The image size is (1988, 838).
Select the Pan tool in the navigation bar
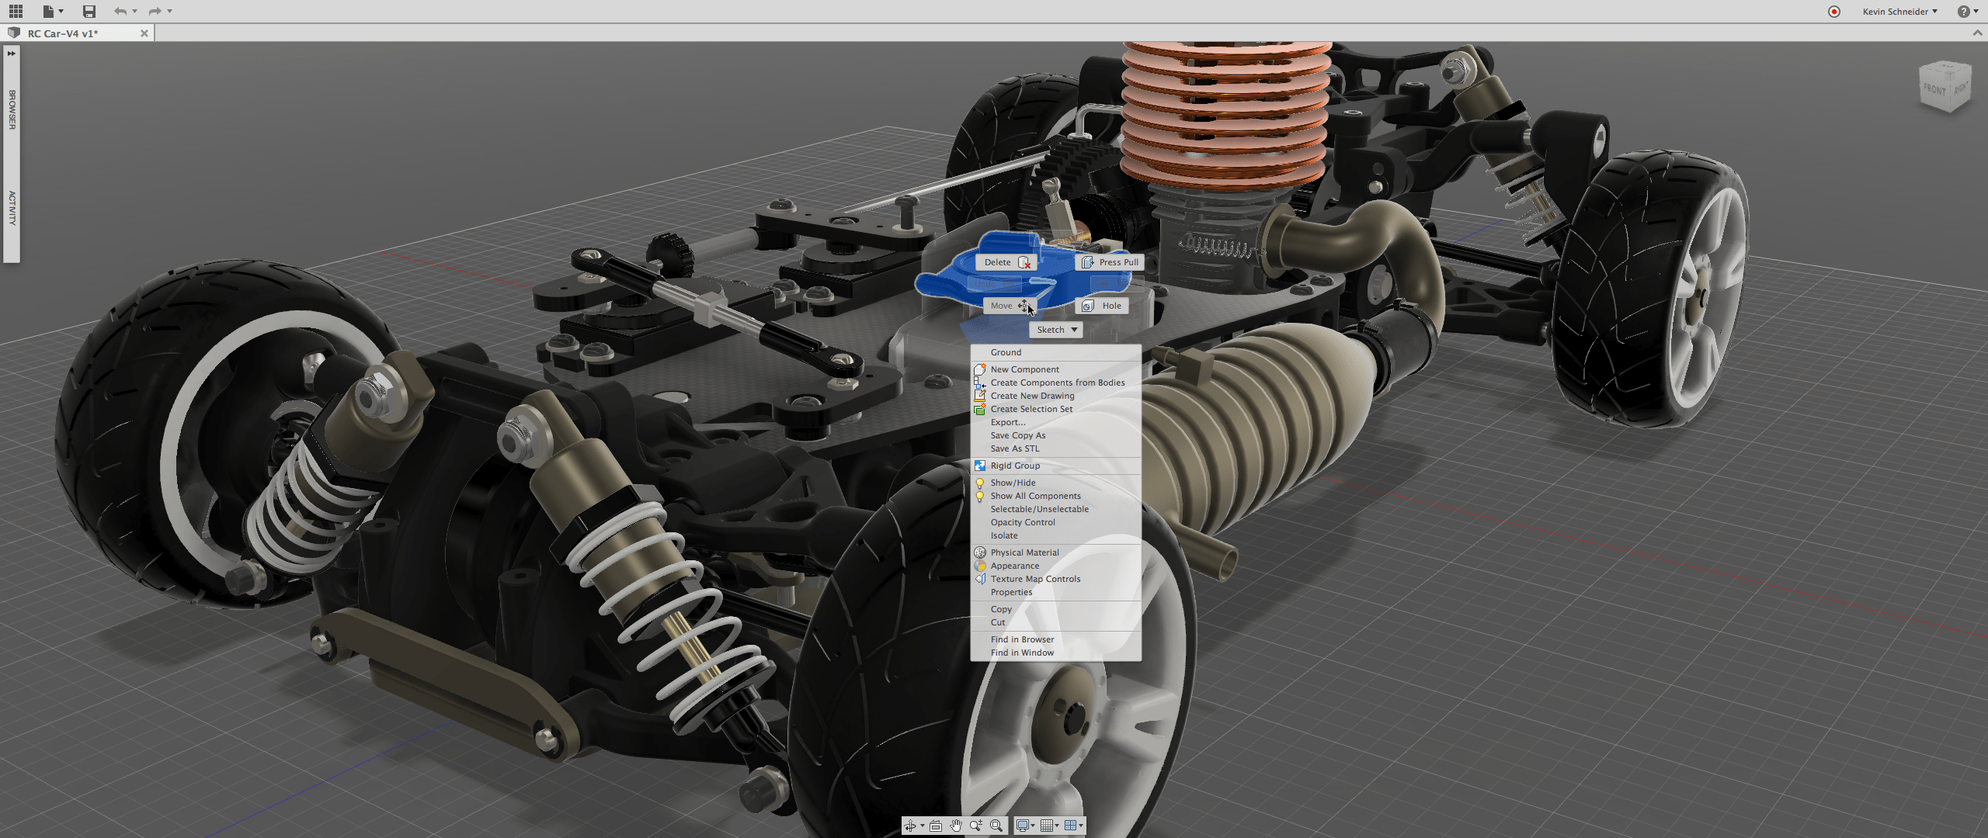pyautogui.click(x=956, y=826)
